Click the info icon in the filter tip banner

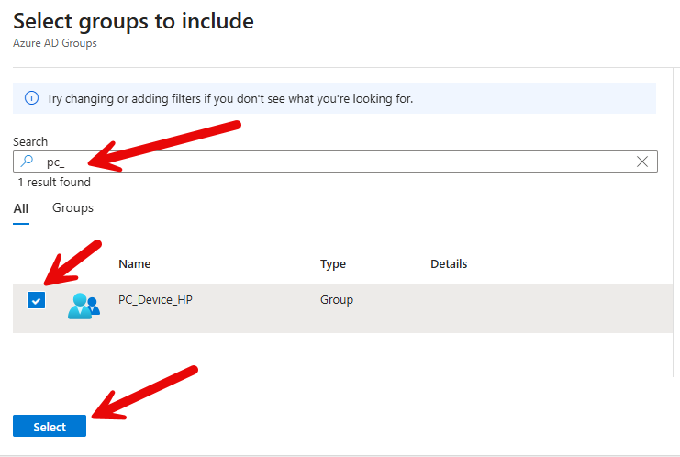click(31, 98)
